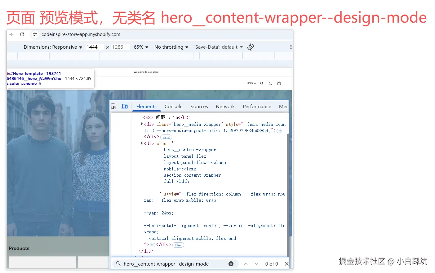
Task: Click the full-width class text
Action: 176,181
